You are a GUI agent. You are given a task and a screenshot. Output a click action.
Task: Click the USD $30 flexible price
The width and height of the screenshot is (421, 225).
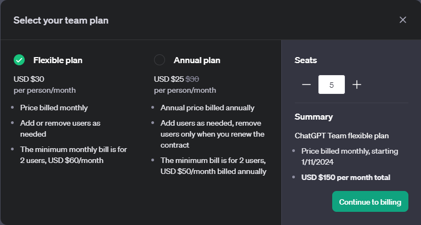tap(29, 79)
